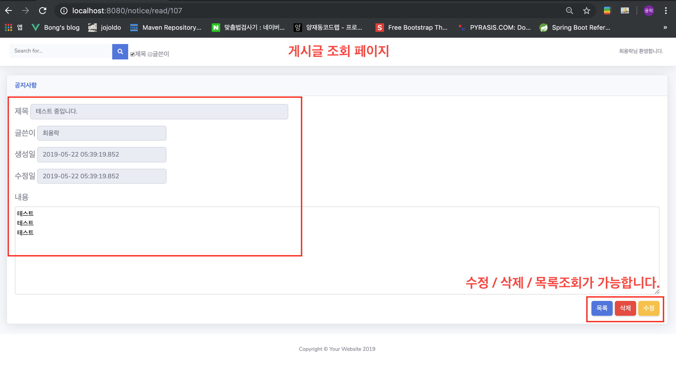Open Chrome three-dot menu
Image resolution: width=676 pixels, height=389 pixels.
click(666, 11)
